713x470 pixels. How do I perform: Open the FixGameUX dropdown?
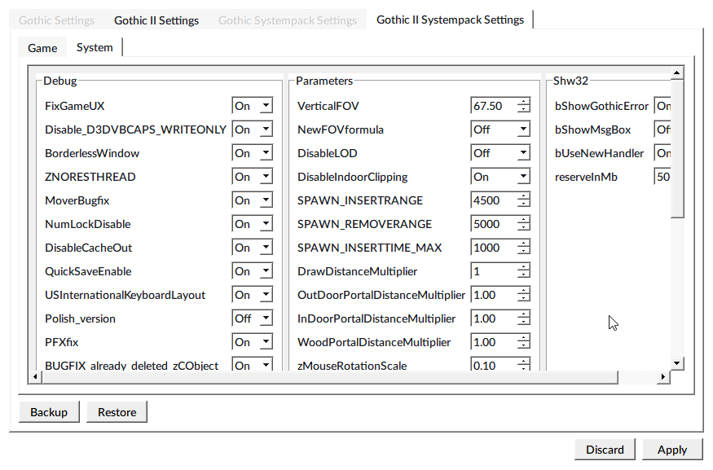pyautogui.click(x=253, y=106)
